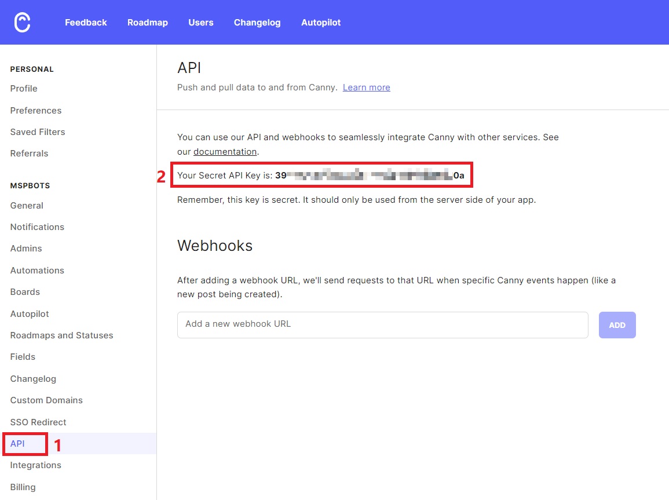Viewport: 669px width, 500px height.
Task: Click the Learn more link
Action: (x=366, y=87)
